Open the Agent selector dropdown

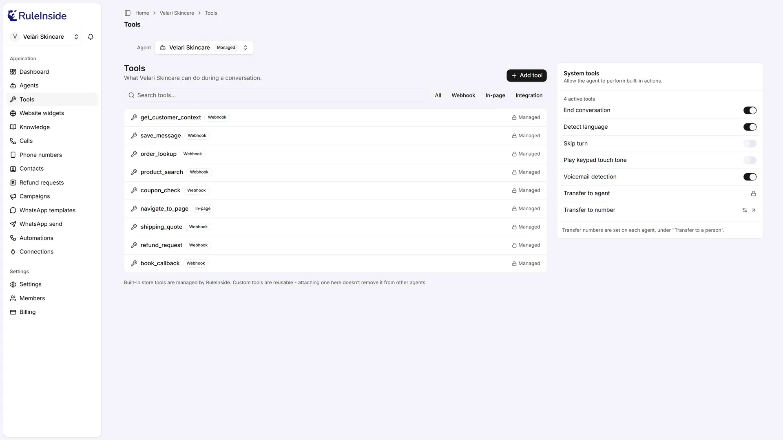(x=204, y=48)
